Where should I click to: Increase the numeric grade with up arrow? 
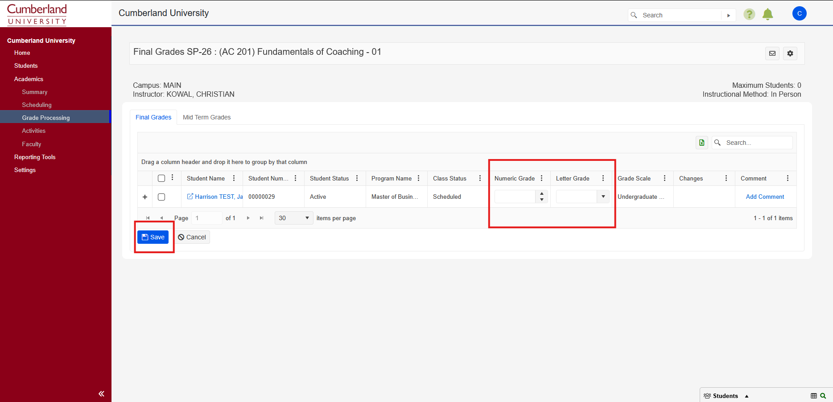coord(542,193)
